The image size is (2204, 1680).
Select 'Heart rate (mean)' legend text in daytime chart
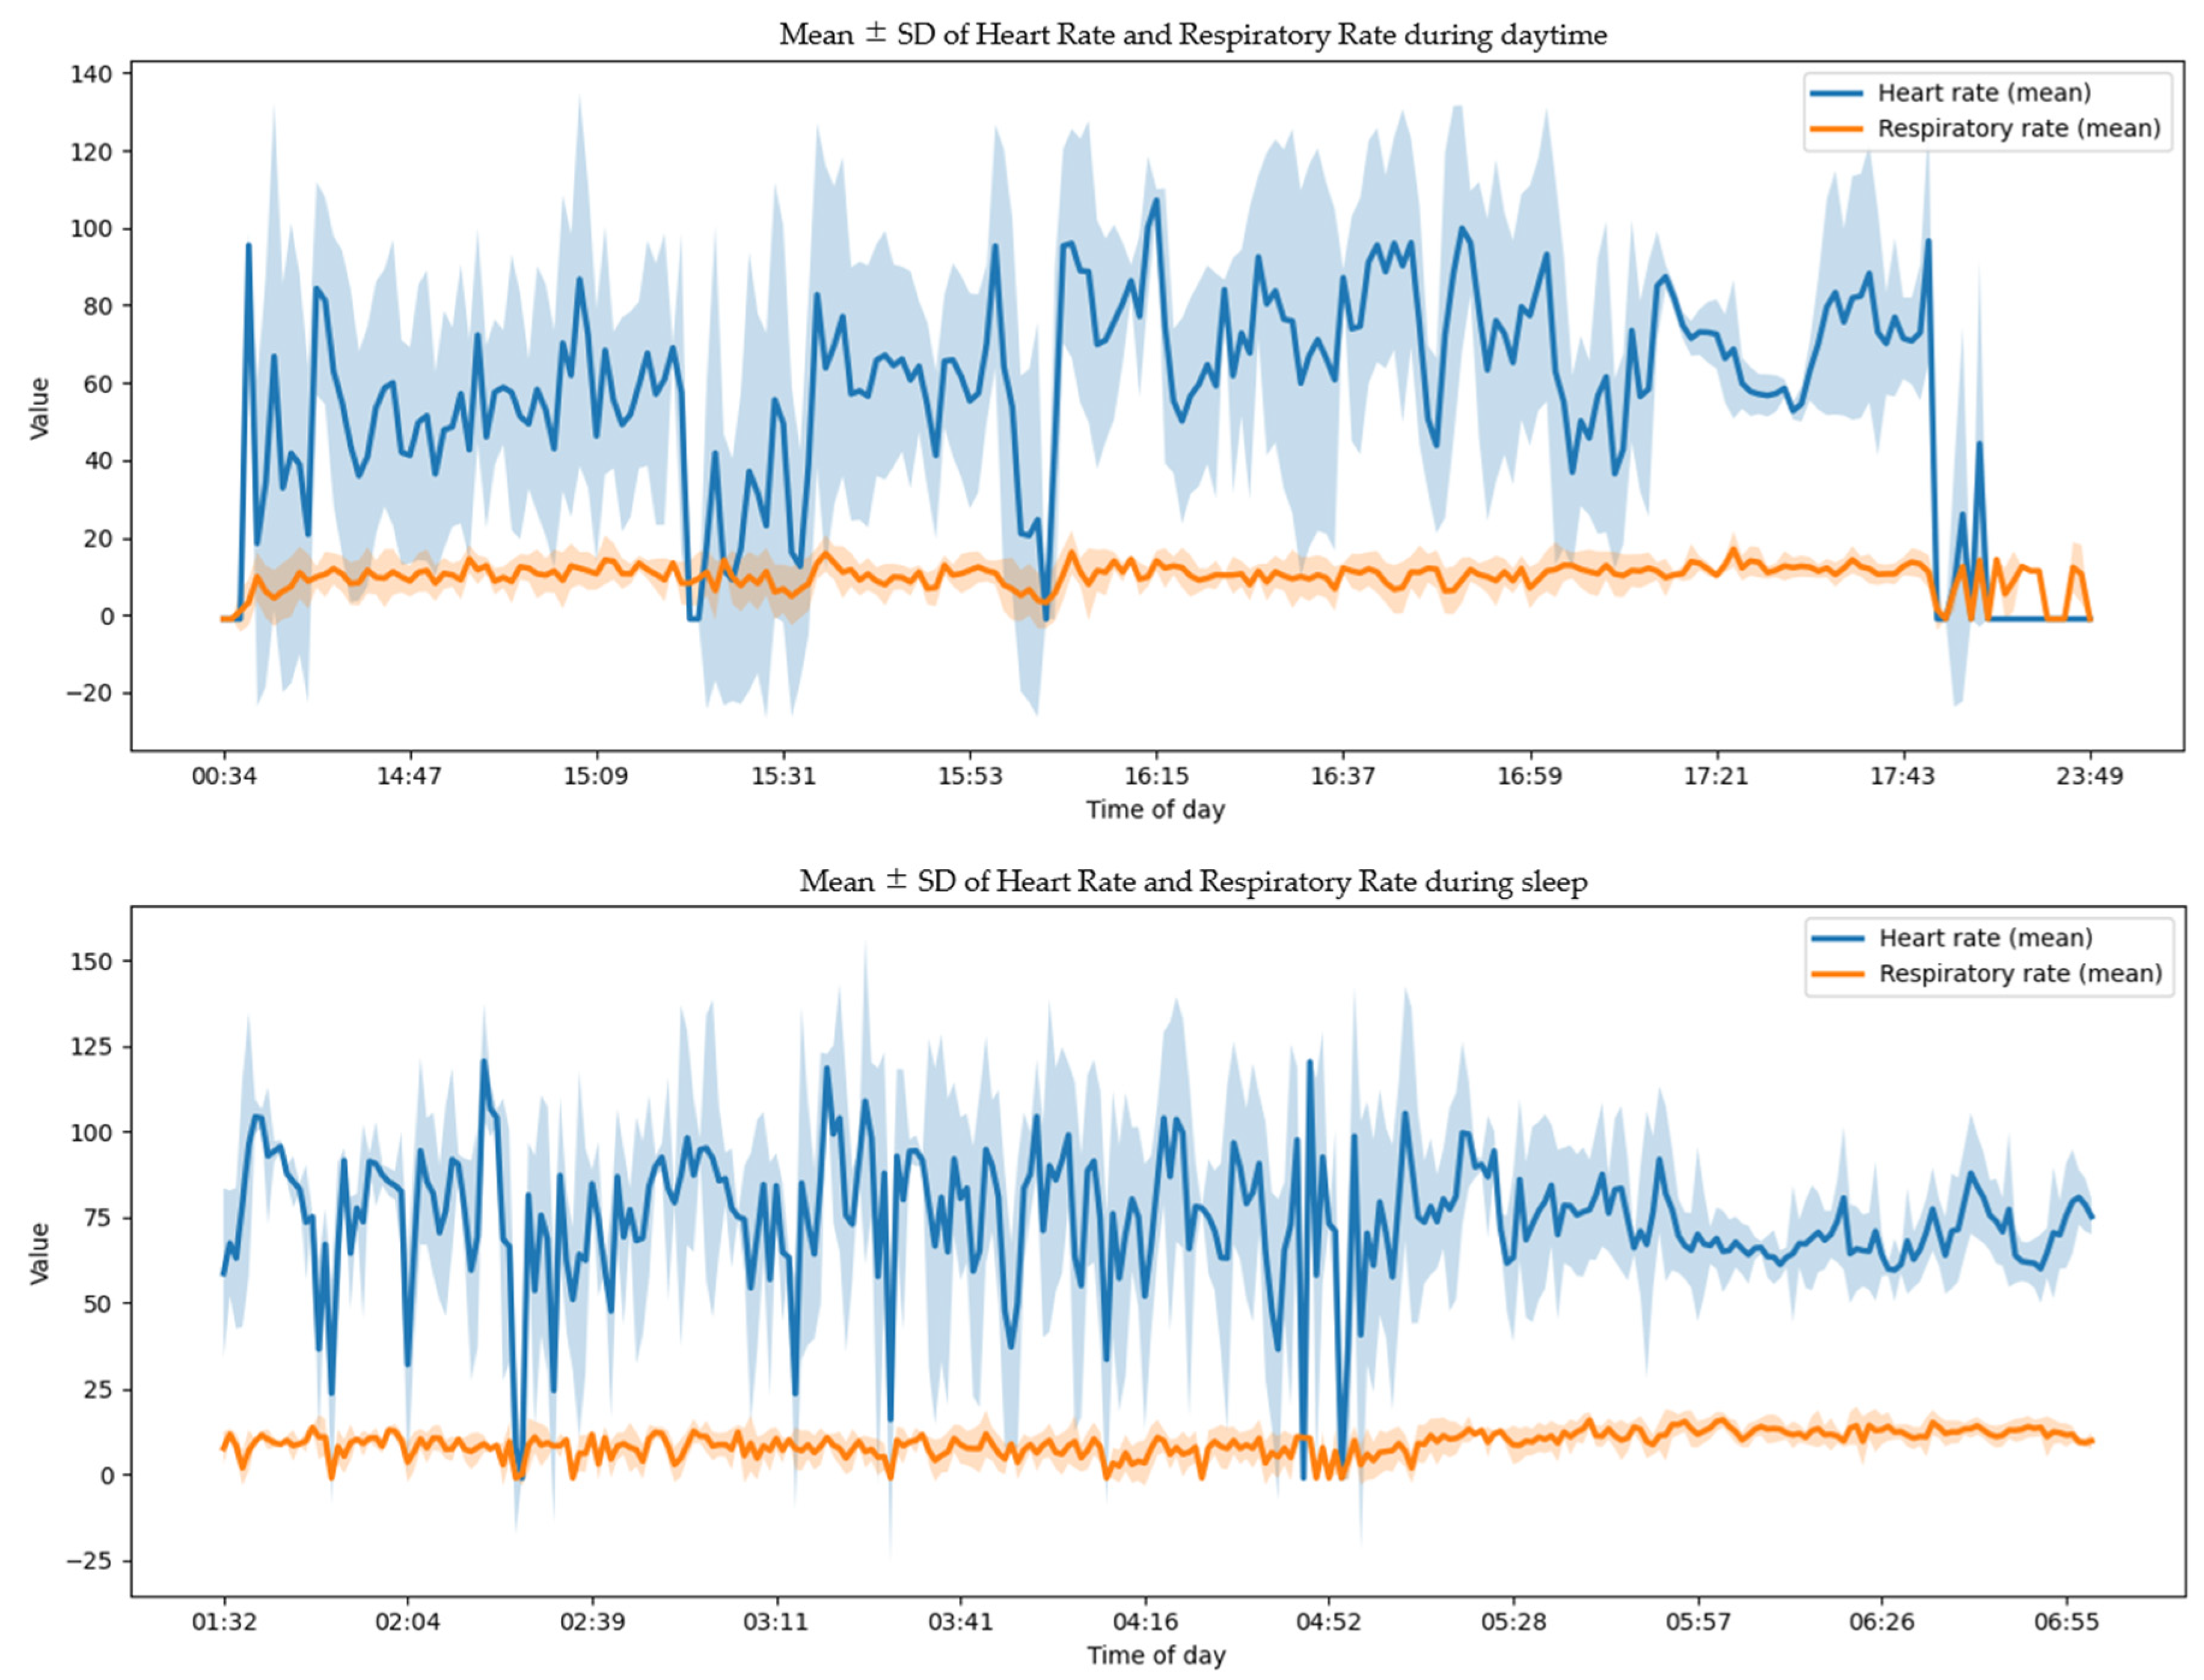point(1984,93)
